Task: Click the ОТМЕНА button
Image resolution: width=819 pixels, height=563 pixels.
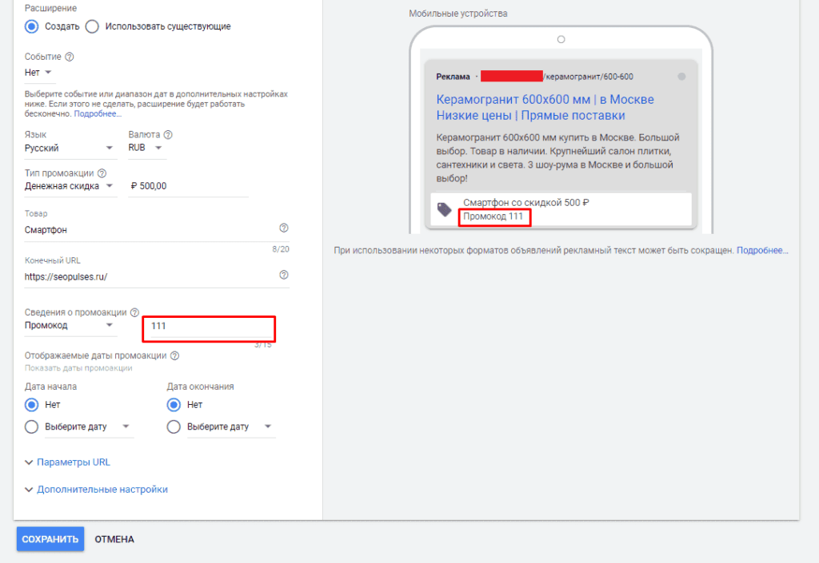Action: click(114, 539)
